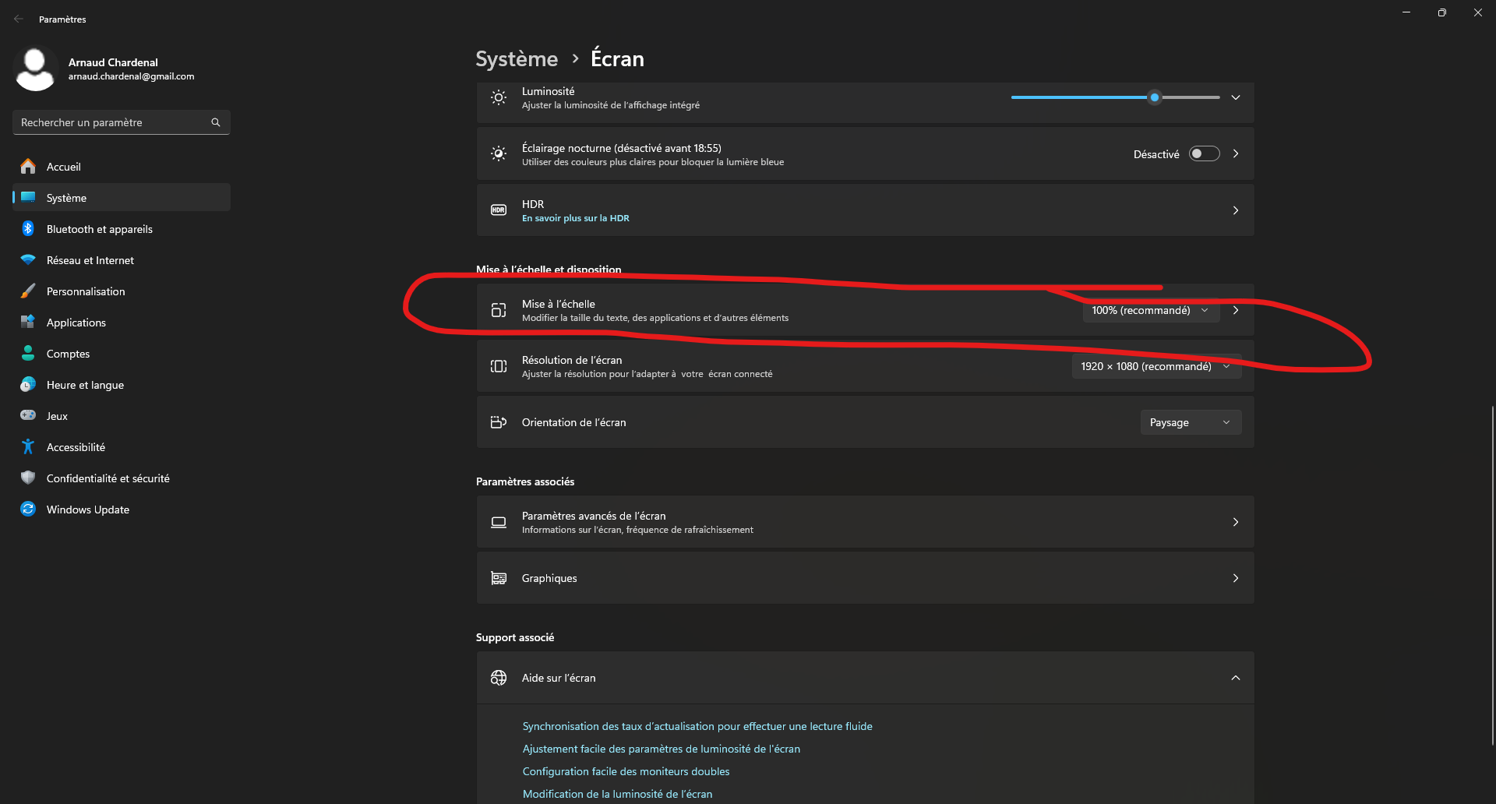Click the Confidentialité et sécurité shield icon
The image size is (1496, 804).
(x=28, y=478)
